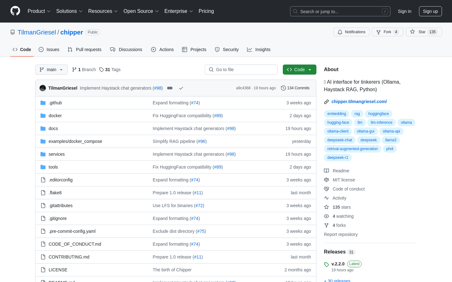Open commit hash a9c4368
Viewport: 452px width, 282px height.
pyautogui.click(x=243, y=88)
